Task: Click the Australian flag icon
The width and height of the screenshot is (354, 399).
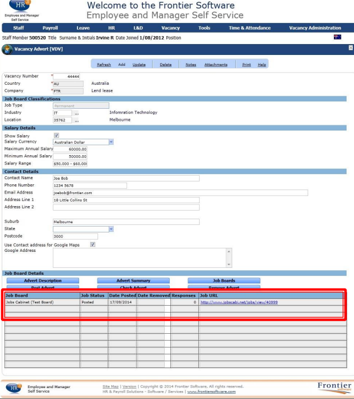Action: click(x=337, y=37)
